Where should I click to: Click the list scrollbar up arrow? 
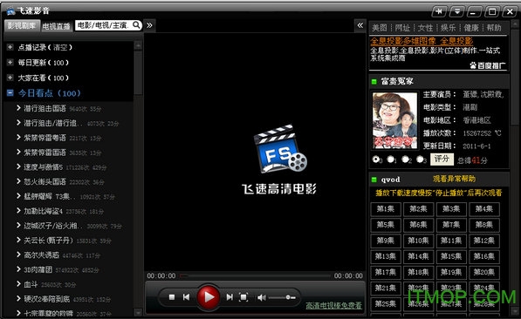point(138,45)
